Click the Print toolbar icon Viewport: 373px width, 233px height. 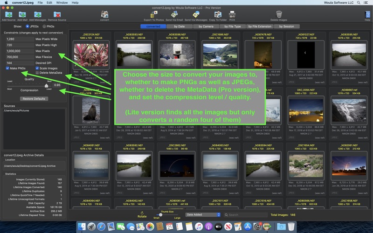click(x=232, y=14)
